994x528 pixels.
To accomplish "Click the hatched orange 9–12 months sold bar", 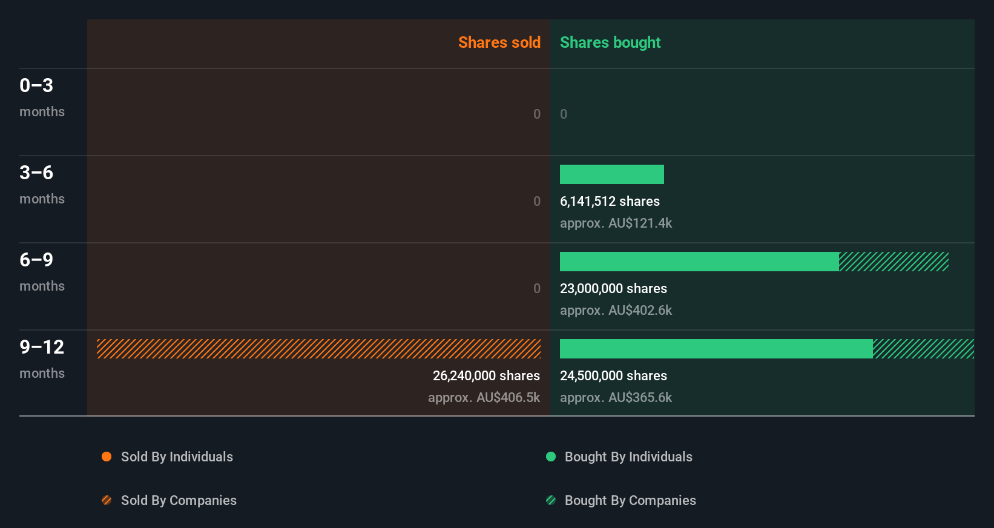I will tap(318, 349).
